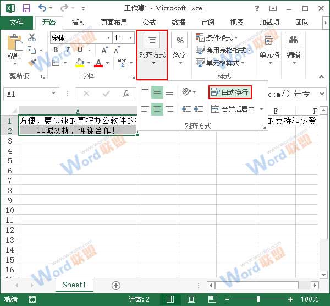Apply the yellow fill color bucket
Image resolution: width=330 pixels, height=306 pixels.
80,63
